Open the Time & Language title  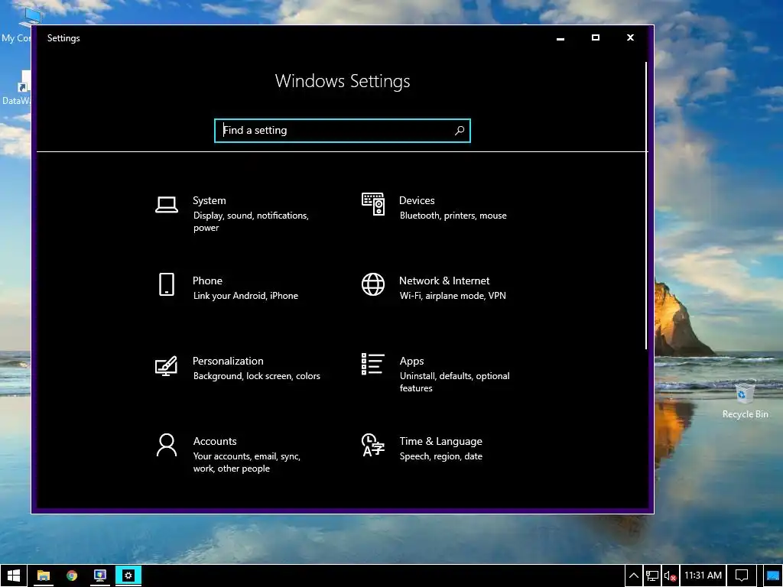441,441
